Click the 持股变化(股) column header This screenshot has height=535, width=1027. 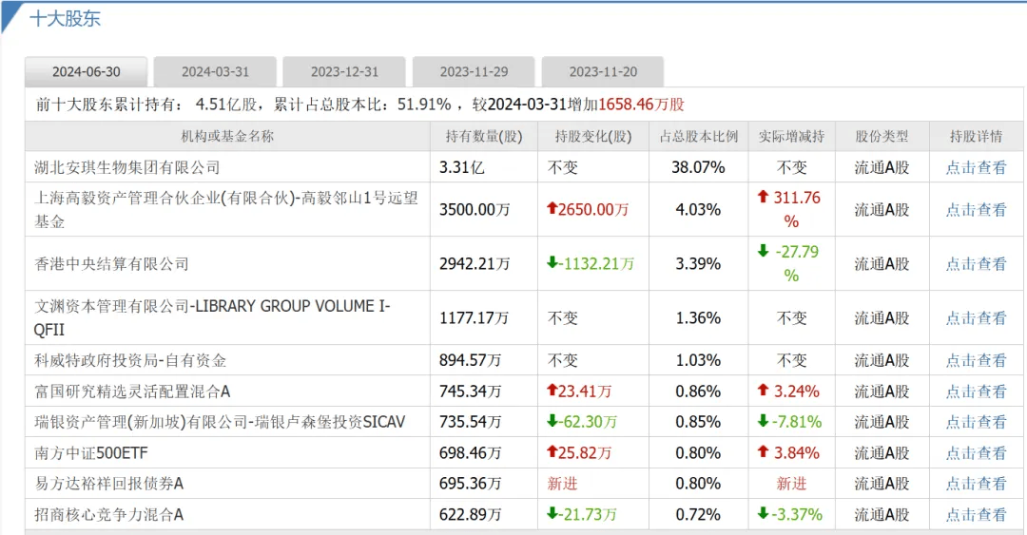point(592,136)
